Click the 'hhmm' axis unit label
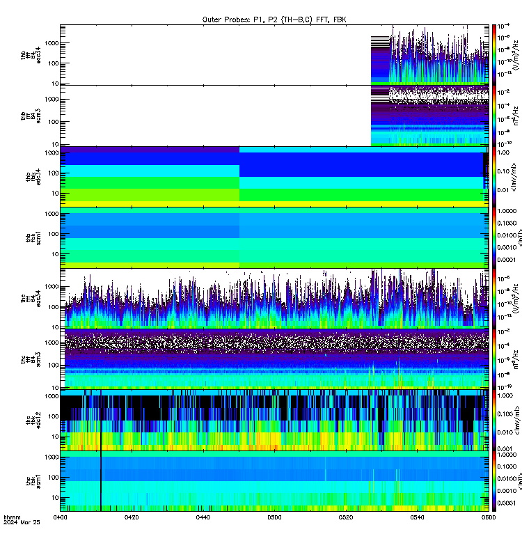 coord(13,517)
